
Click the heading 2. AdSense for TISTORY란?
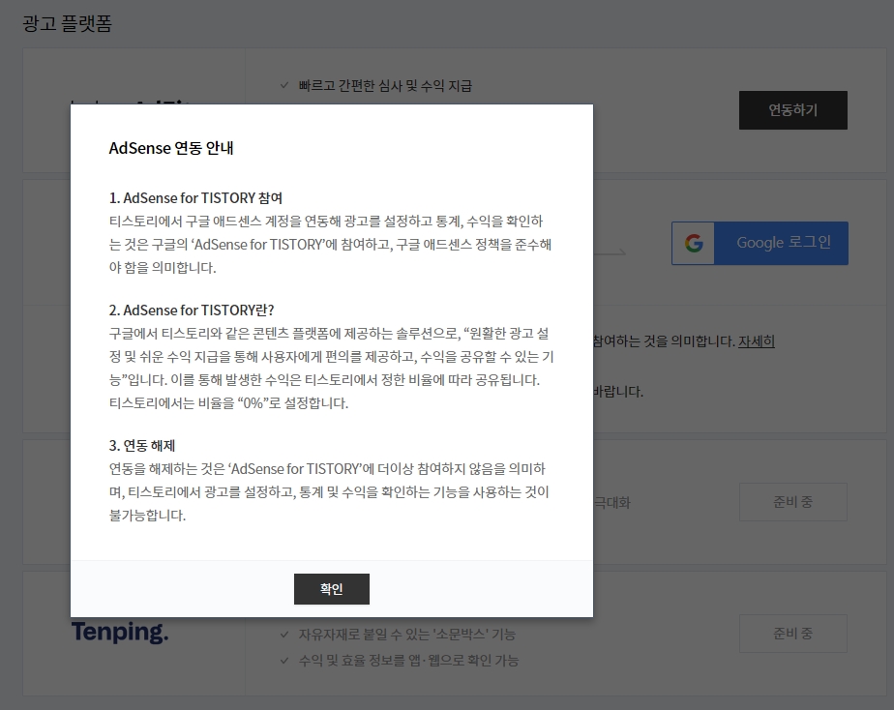[x=192, y=311]
